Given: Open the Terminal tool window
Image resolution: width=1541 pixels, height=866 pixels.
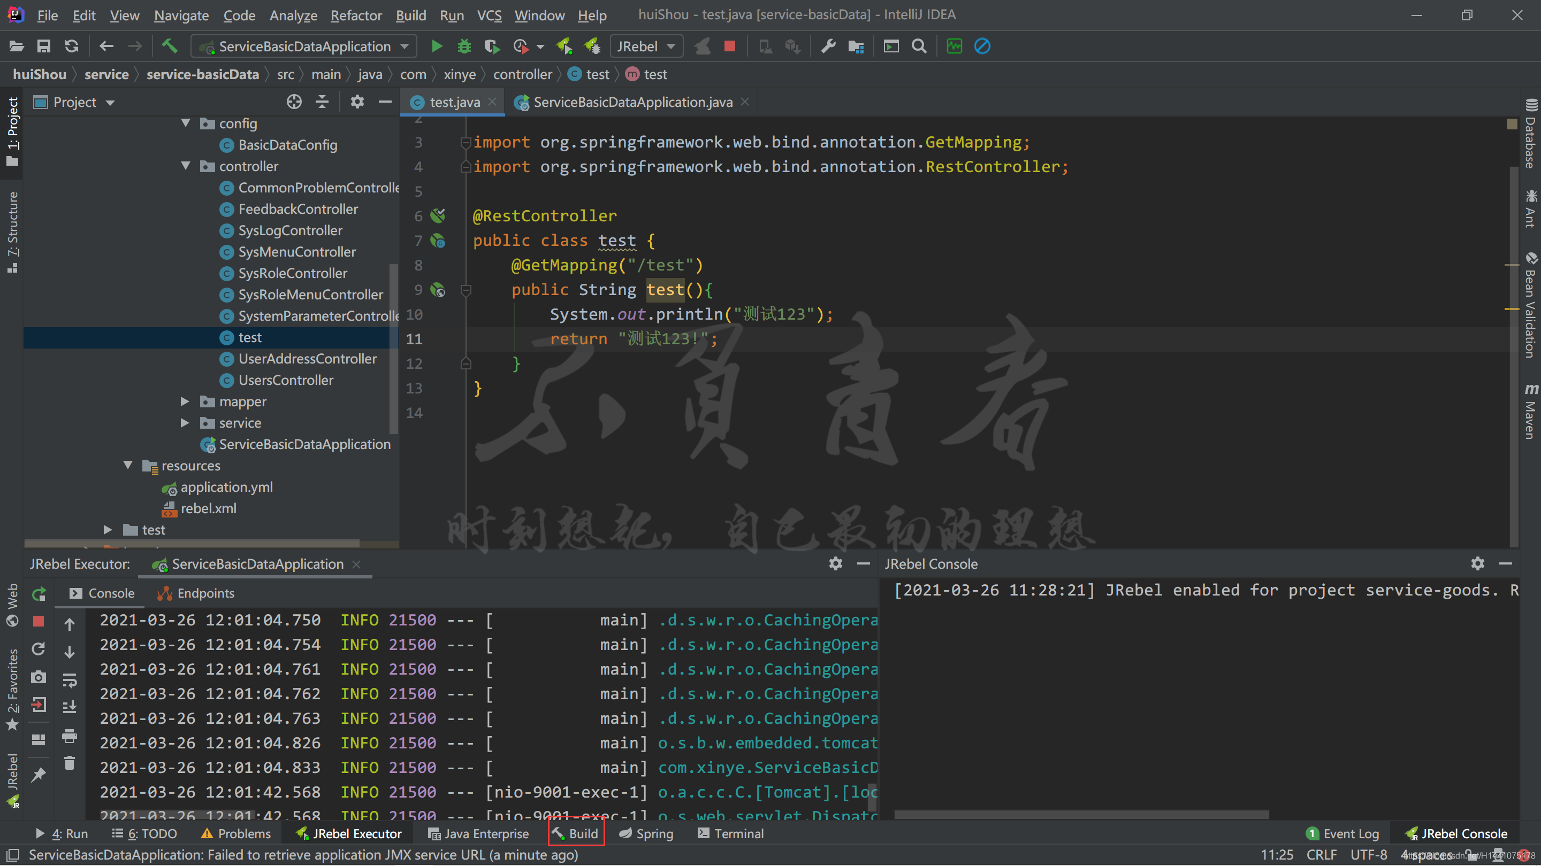Looking at the screenshot, I should (731, 834).
